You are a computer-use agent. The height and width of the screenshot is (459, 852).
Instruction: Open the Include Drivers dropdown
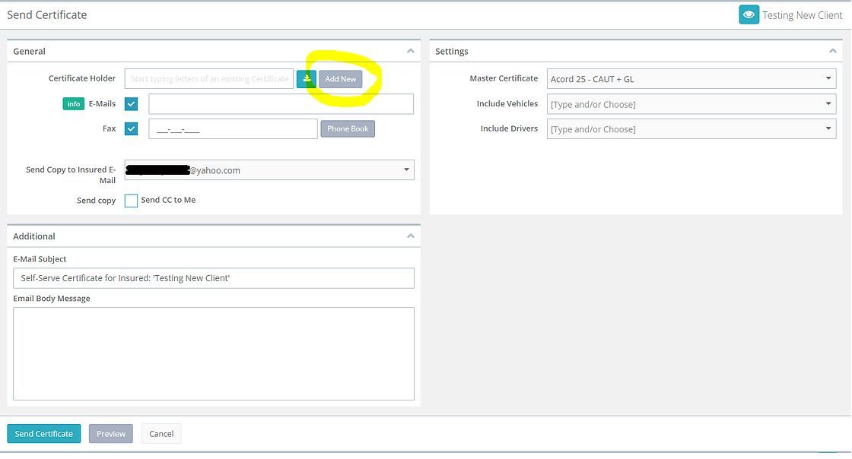pyautogui.click(x=828, y=128)
